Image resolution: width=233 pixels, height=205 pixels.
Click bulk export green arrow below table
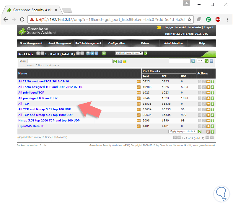tap(212, 132)
